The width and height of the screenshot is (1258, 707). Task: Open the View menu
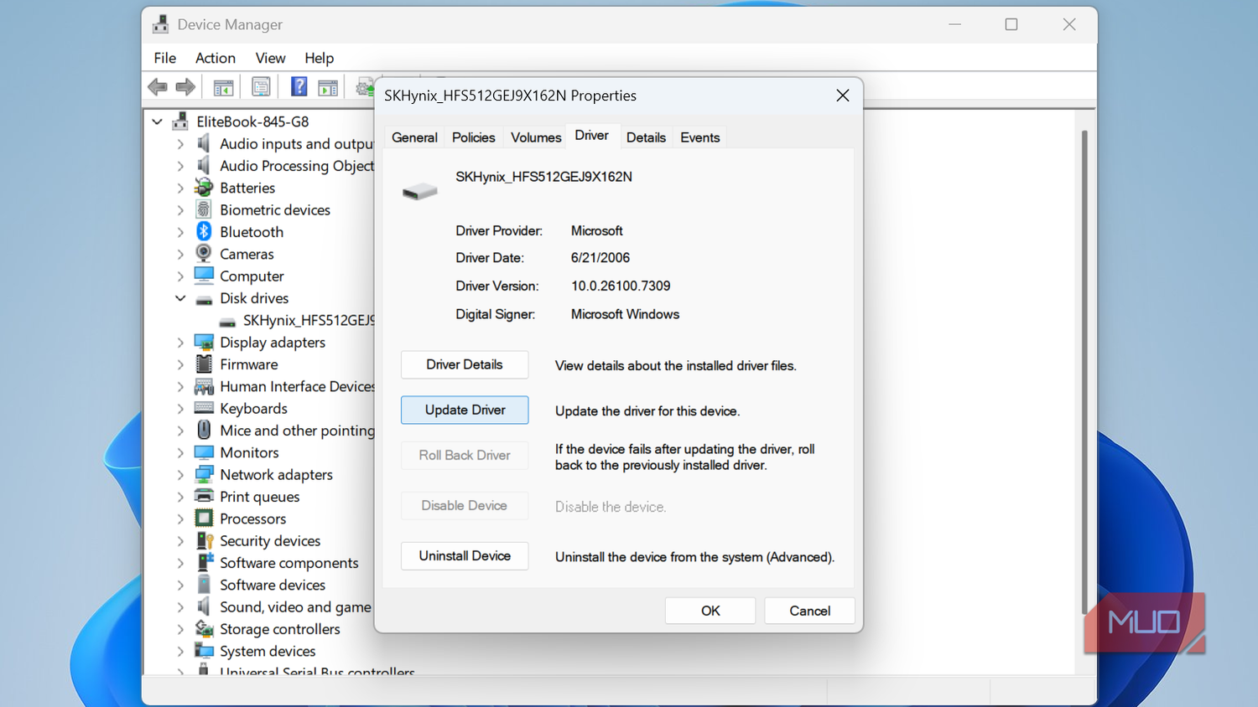pyautogui.click(x=270, y=58)
